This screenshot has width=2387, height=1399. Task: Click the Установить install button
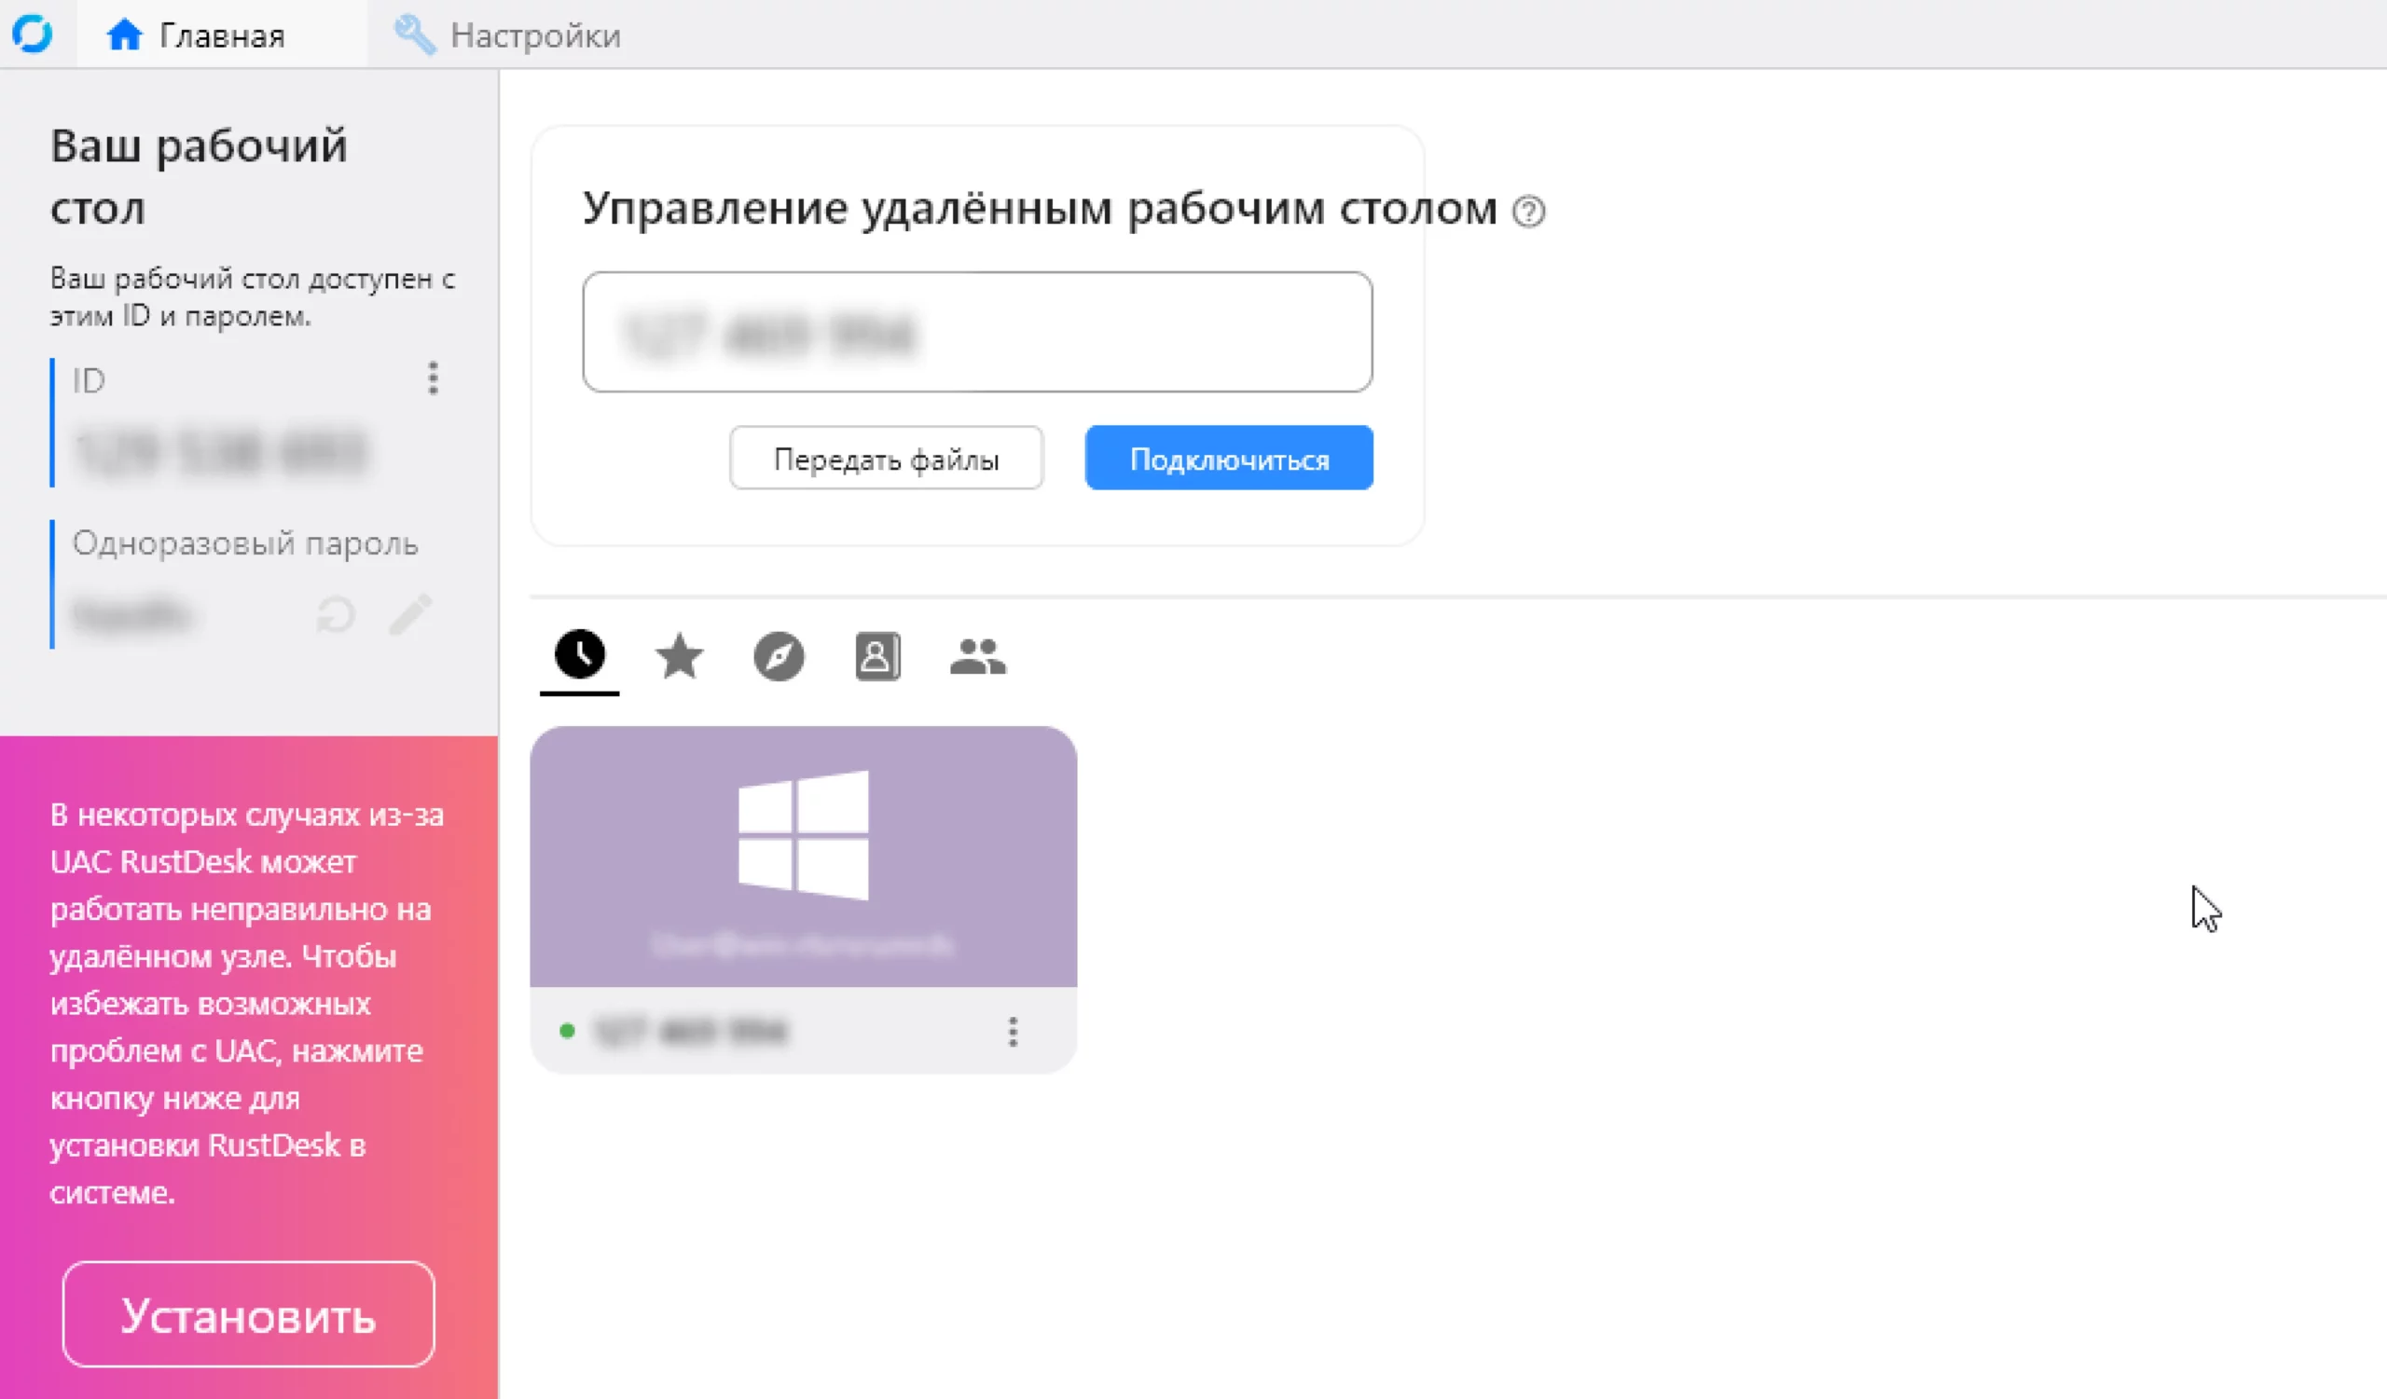click(x=248, y=1314)
